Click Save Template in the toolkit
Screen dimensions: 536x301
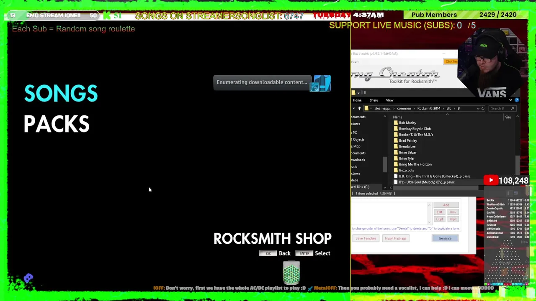pyautogui.click(x=366, y=238)
